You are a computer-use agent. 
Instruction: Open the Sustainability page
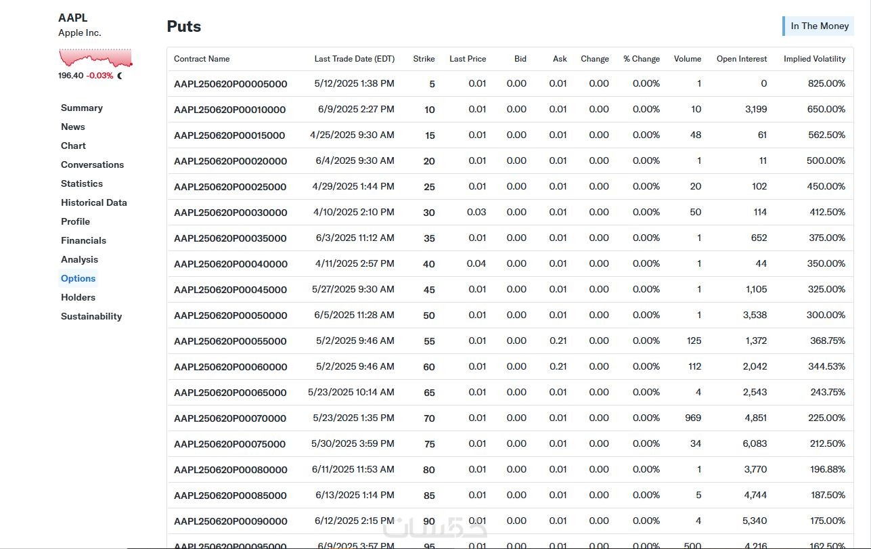click(91, 316)
